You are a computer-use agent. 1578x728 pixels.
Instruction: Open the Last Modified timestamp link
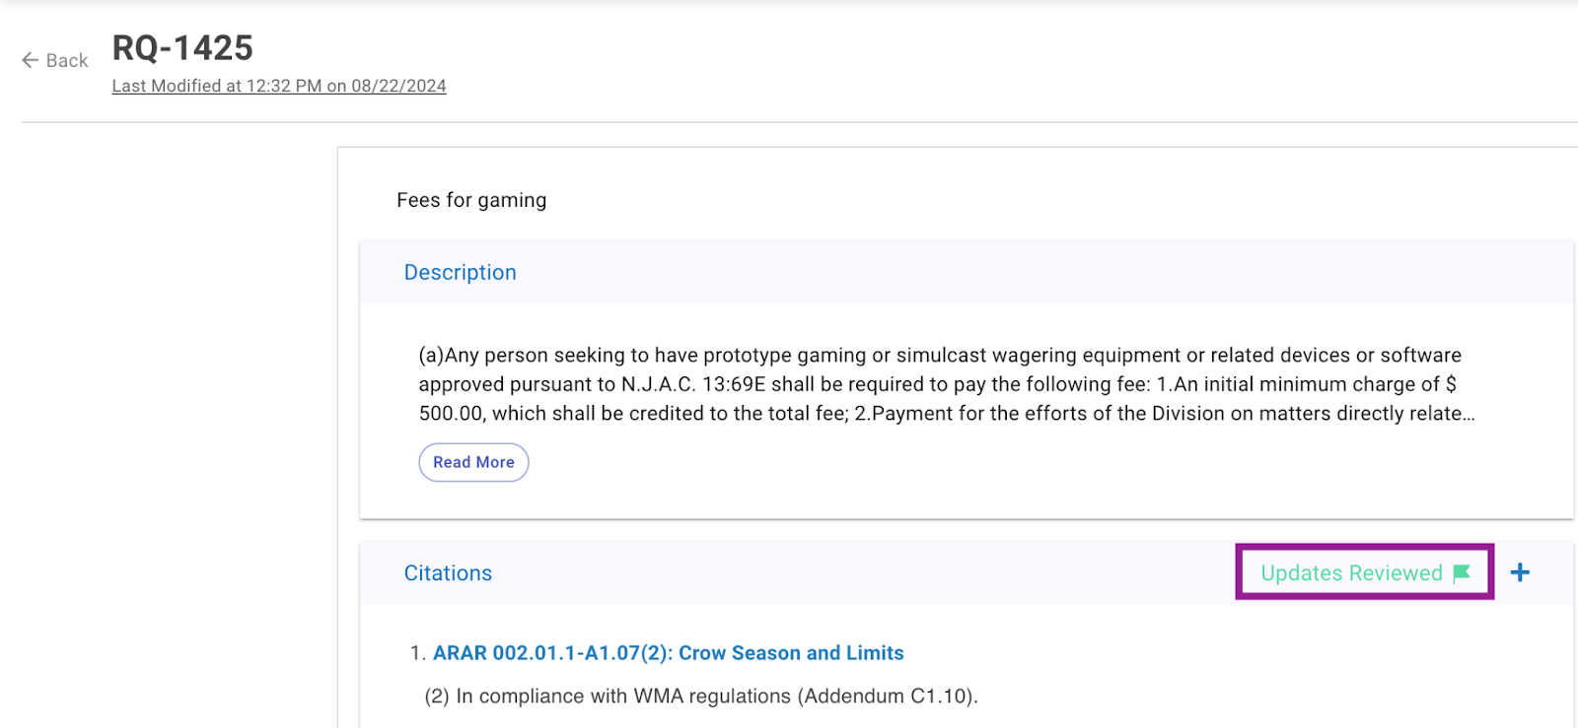[x=279, y=86]
